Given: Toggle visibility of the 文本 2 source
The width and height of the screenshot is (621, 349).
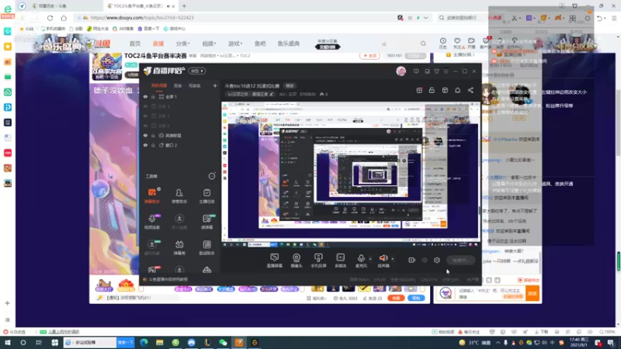Looking at the screenshot, I should click(145, 126).
